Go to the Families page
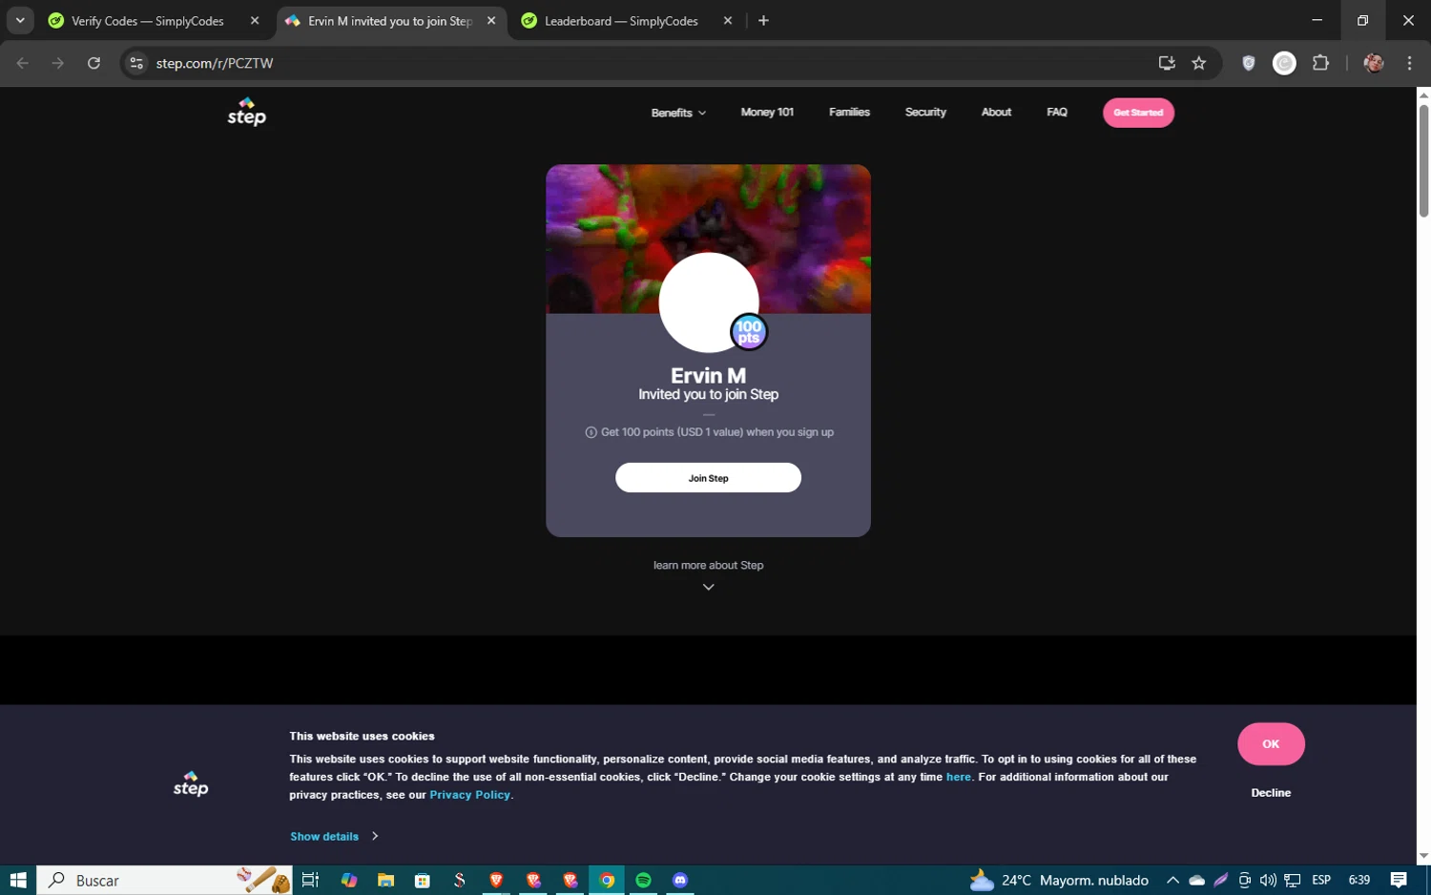1431x895 pixels. pyautogui.click(x=849, y=113)
